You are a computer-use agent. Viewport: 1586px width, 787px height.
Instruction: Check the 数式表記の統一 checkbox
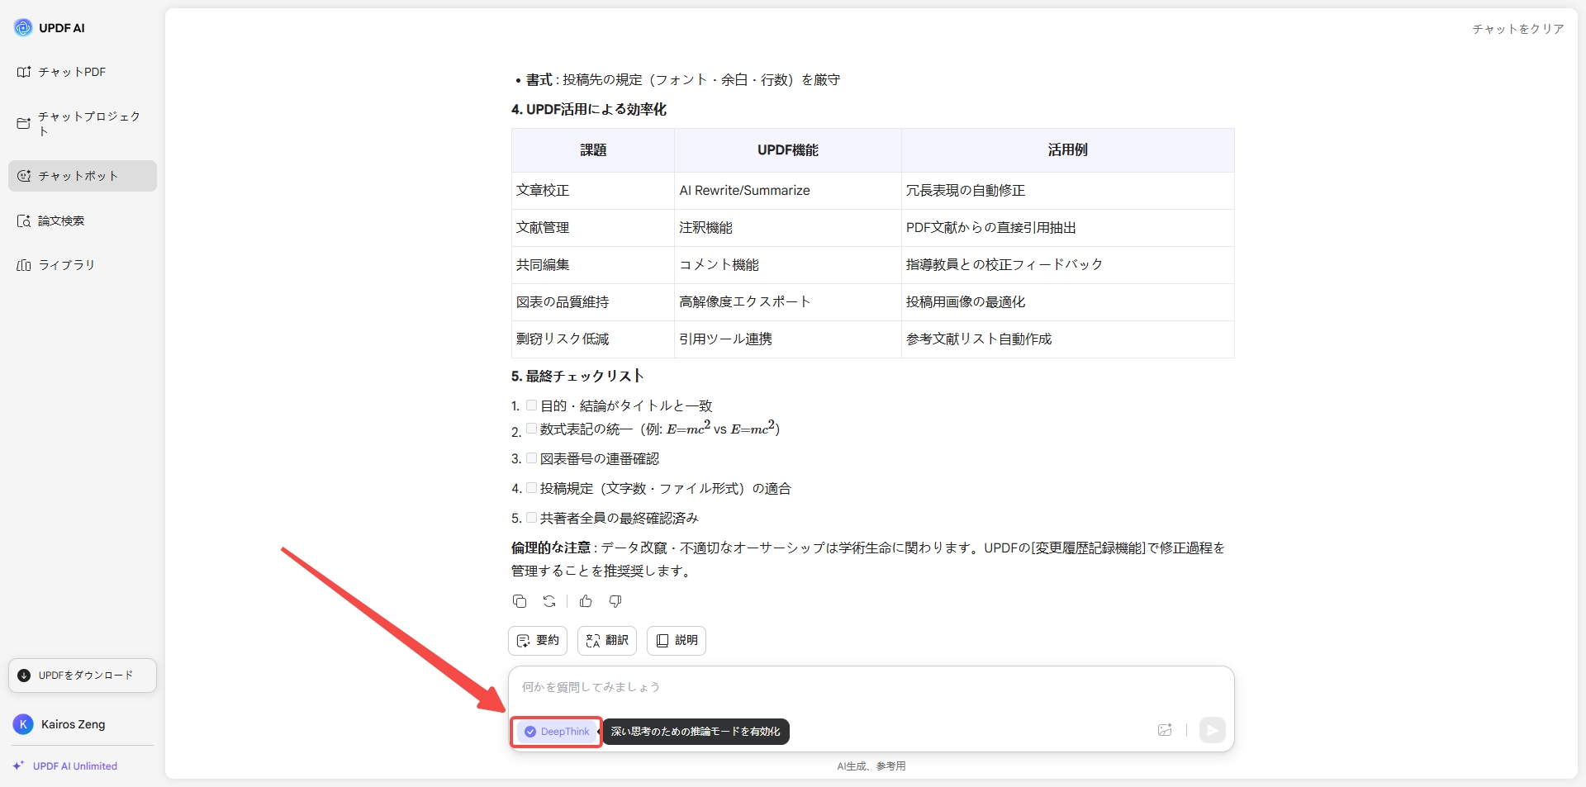pos(531,429)
